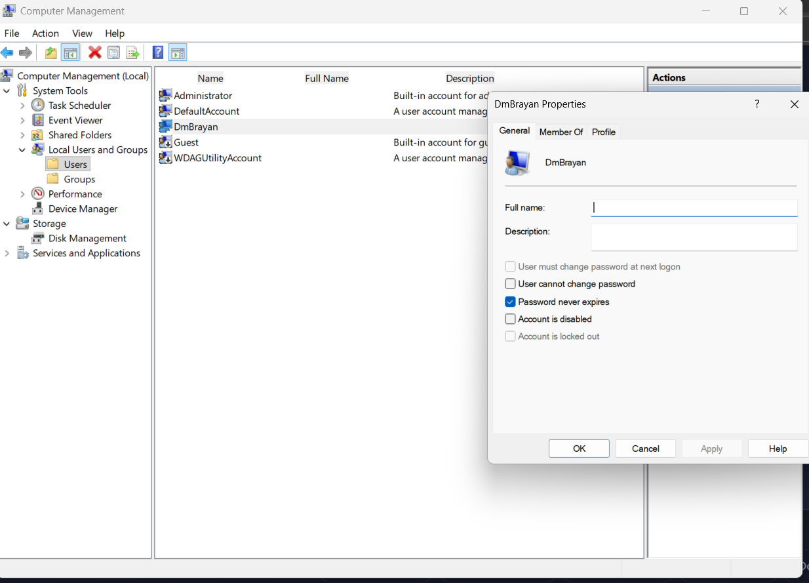Screen dimensions: 809x583
Task: Collapse the Local Users and Groups node
Action: pos(22,150)
